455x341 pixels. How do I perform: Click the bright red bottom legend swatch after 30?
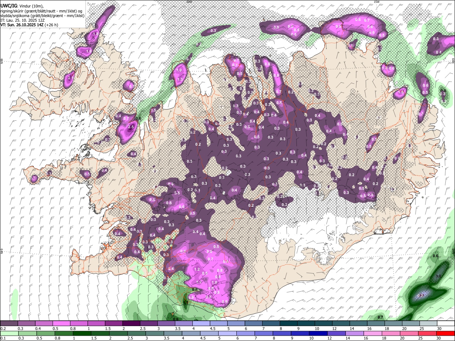(446, 333)
